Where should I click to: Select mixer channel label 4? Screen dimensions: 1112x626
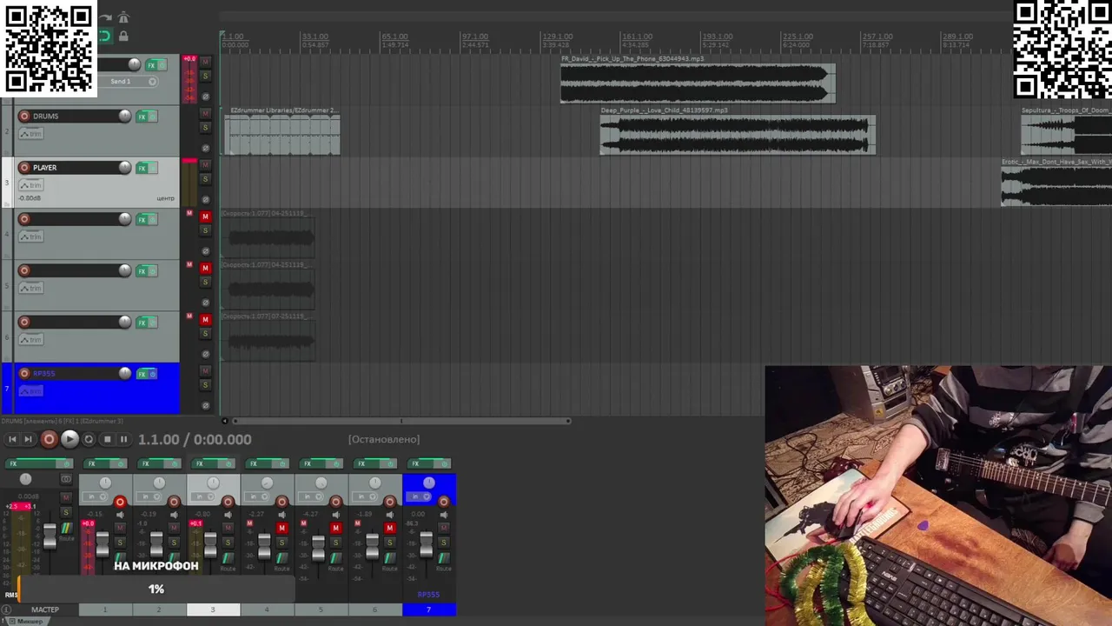(x=267, y=609)
